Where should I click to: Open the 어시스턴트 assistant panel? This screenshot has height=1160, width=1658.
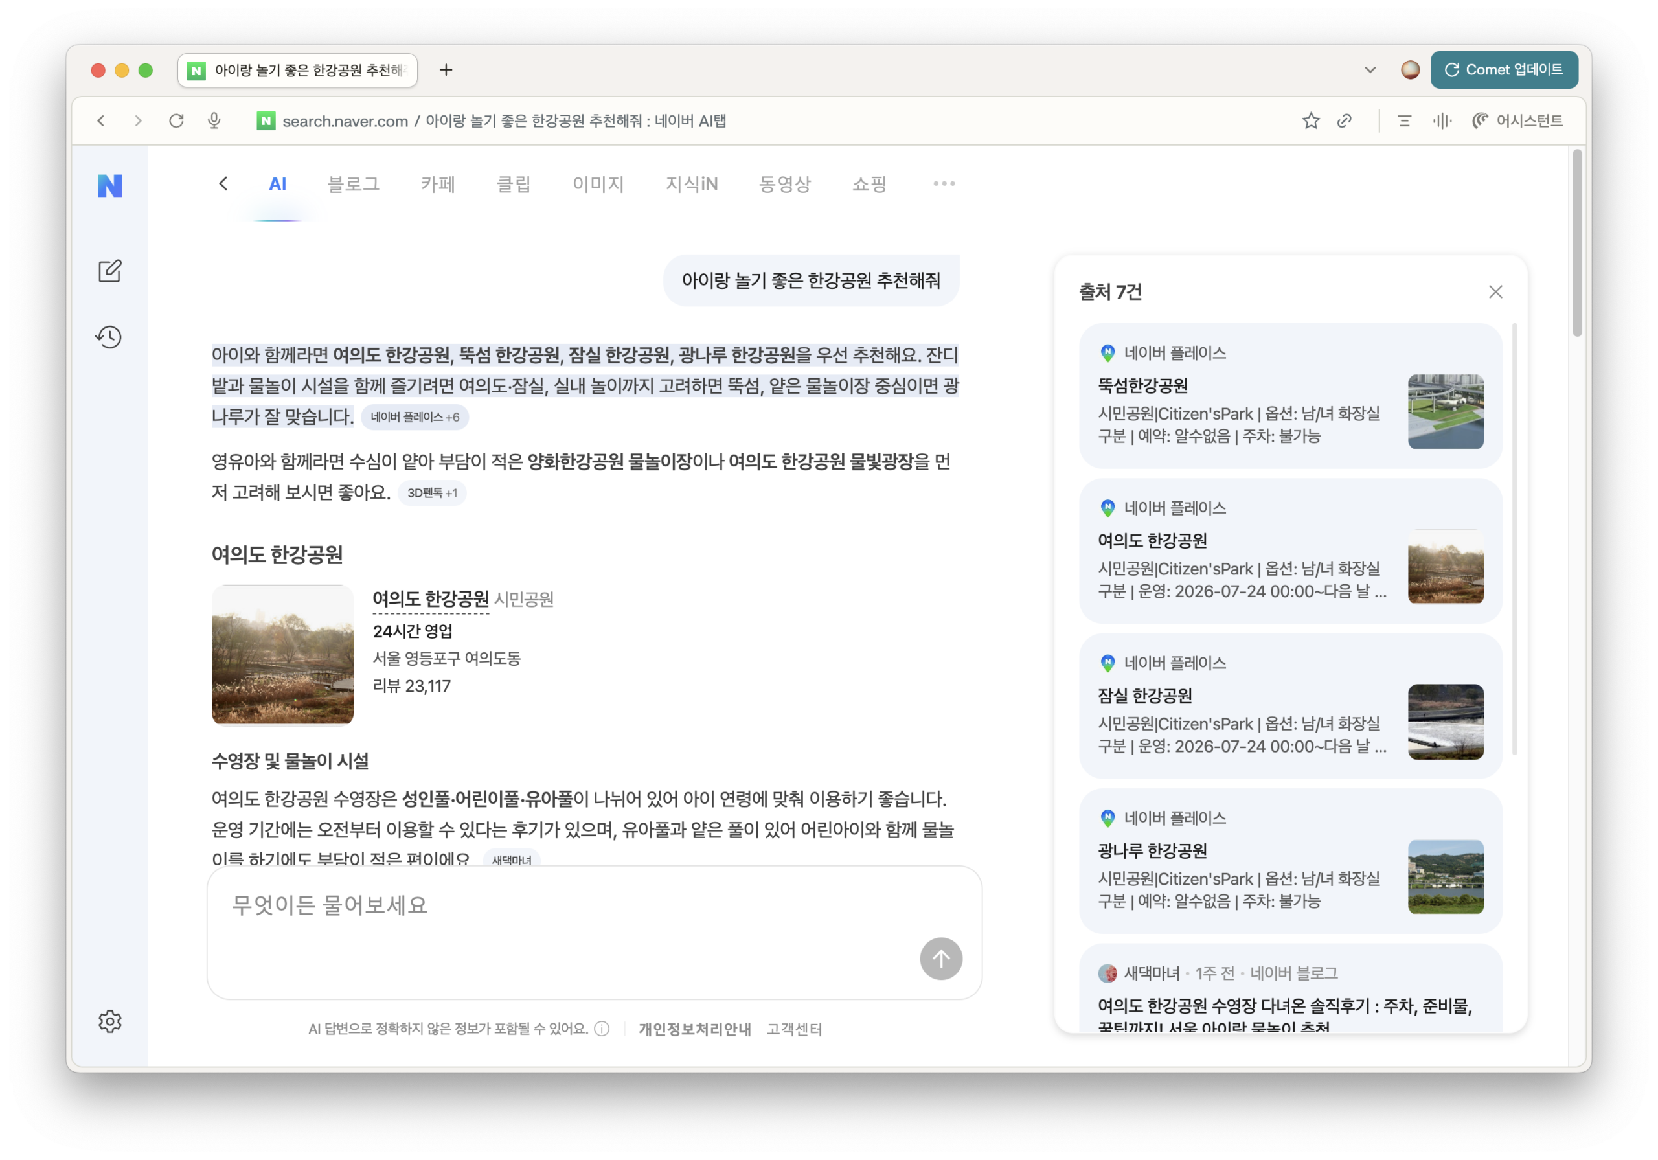point(1517,120)
